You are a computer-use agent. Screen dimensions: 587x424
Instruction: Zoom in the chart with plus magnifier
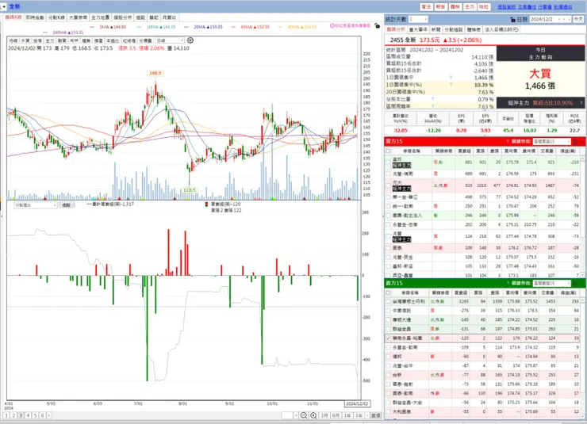click(x=313, y=415)
